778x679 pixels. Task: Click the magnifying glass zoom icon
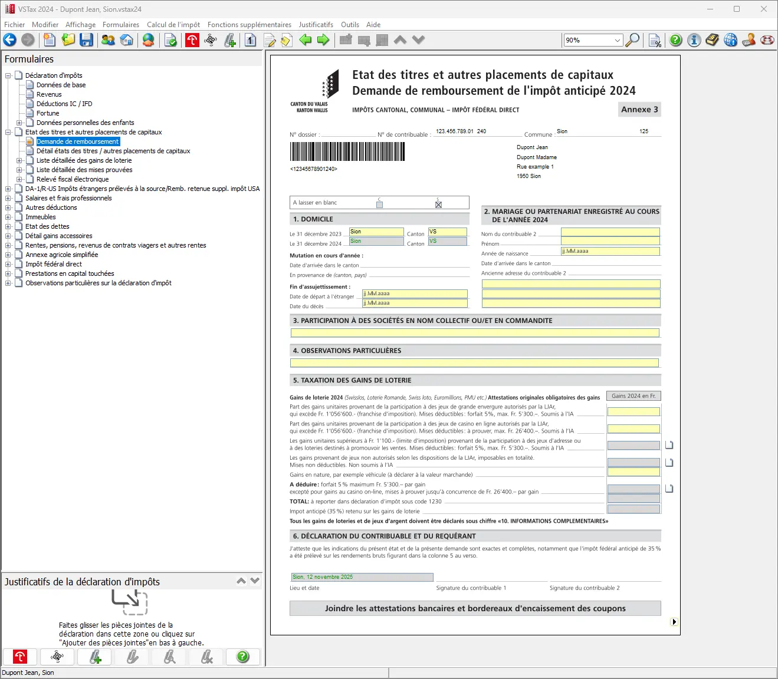click(x=632, y=40)
